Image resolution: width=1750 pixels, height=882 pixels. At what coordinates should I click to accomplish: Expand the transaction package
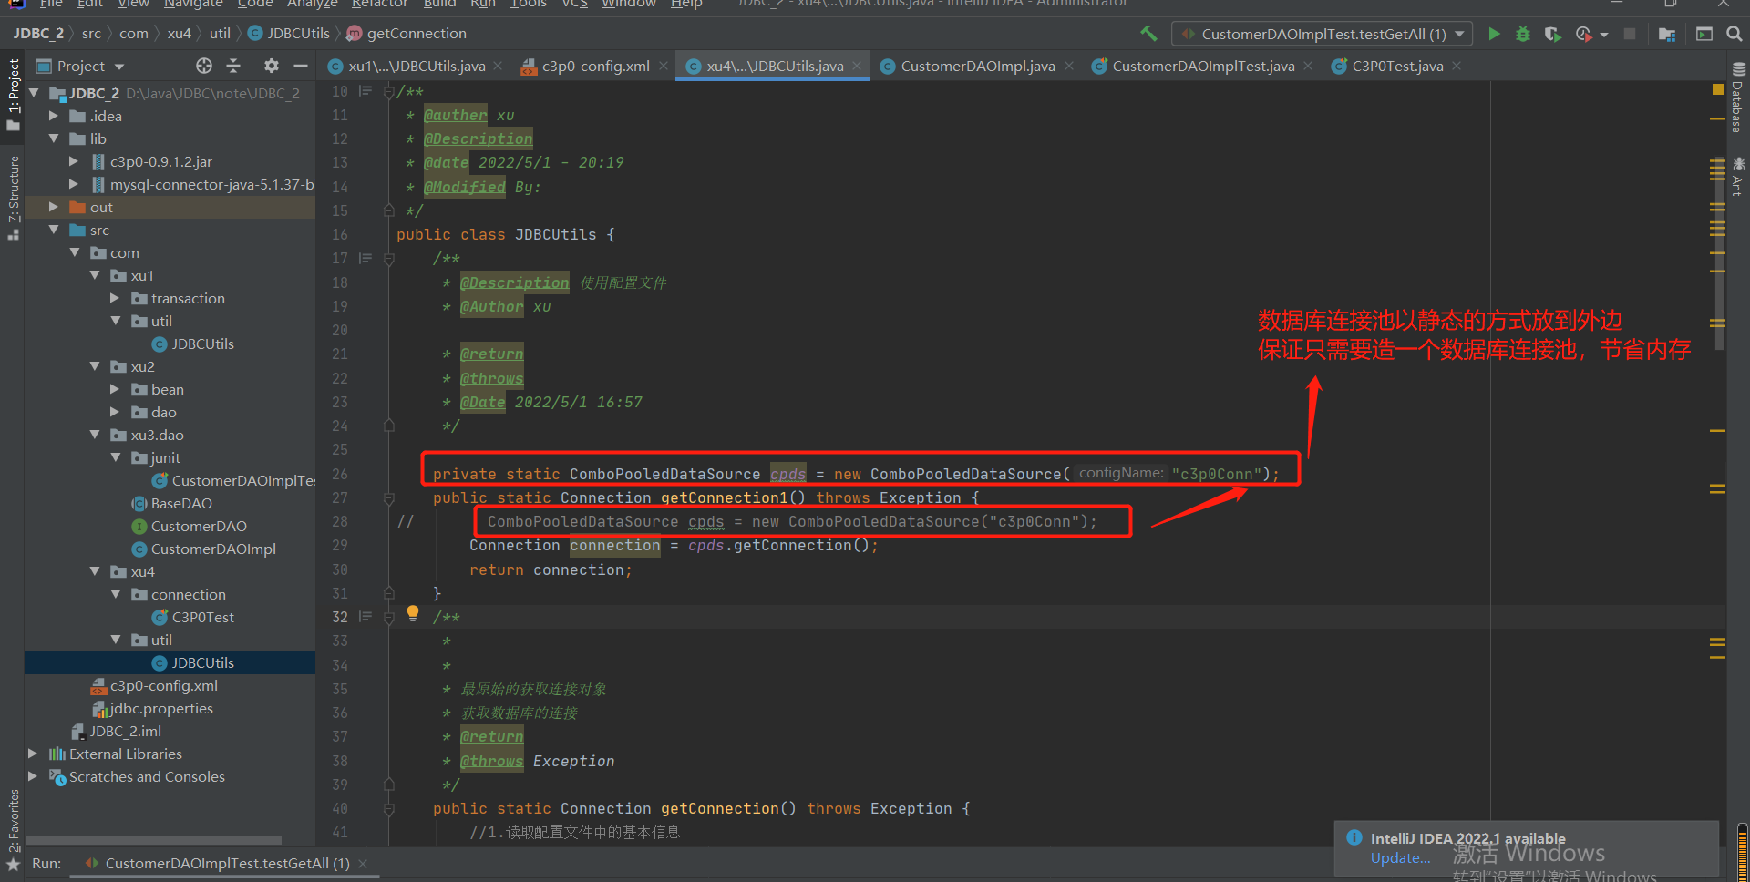coord(115,298)
